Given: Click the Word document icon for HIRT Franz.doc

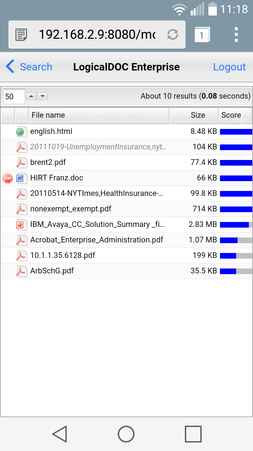Looking at the screenshot, I should click(x=21, y=178).
